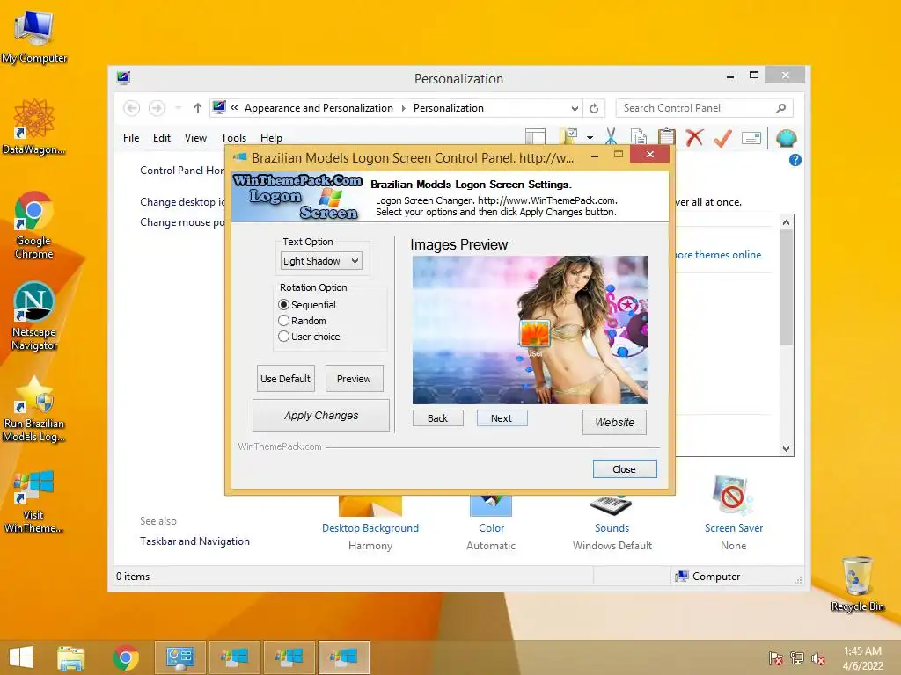Viewport: 901px width, 675px height.
Task: Click the Use Default button
Action: [286, 379]
